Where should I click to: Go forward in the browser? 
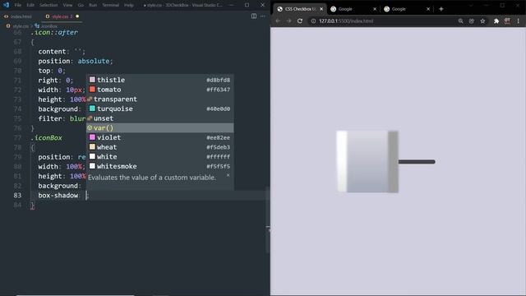(x=288, y=21)
